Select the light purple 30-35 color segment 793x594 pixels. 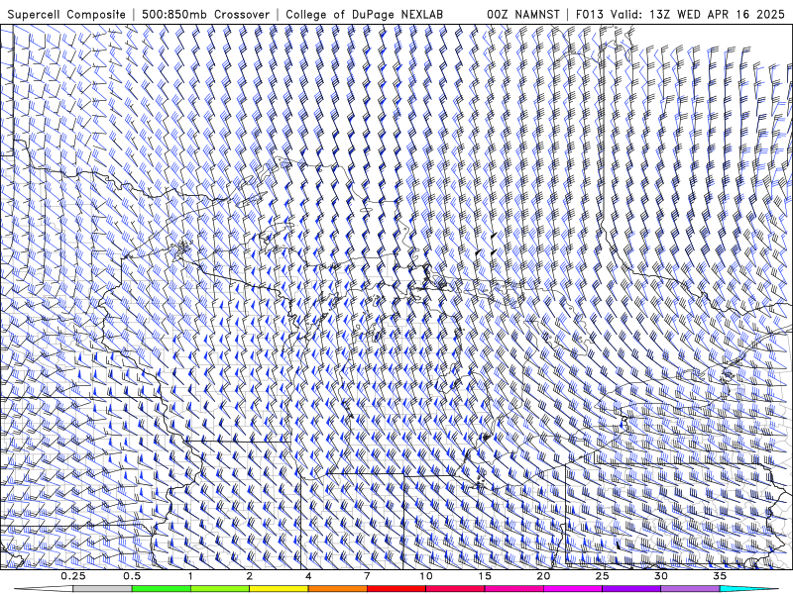pos(690,589)
